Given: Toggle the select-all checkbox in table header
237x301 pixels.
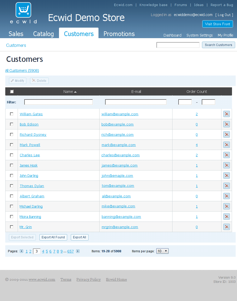Looking at the screenshot, I should [12, 91].
